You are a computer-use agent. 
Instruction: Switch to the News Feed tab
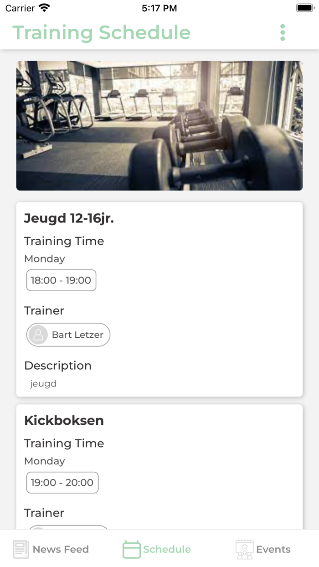(x=60, y=549)
